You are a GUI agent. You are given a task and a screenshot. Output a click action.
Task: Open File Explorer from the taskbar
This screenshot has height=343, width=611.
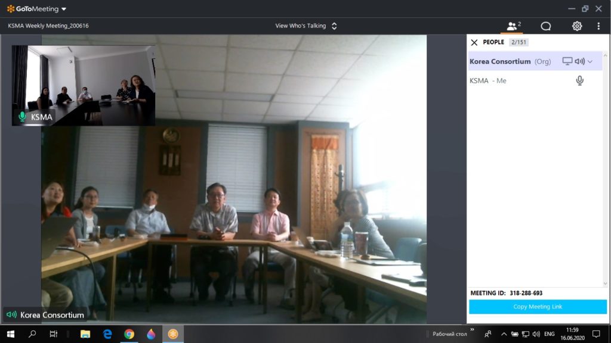tap(85, 334)
